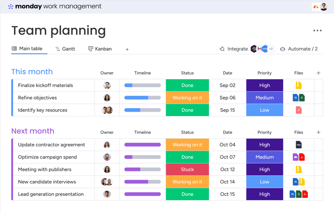Click the Automate robot icon

tap(282, 49)
